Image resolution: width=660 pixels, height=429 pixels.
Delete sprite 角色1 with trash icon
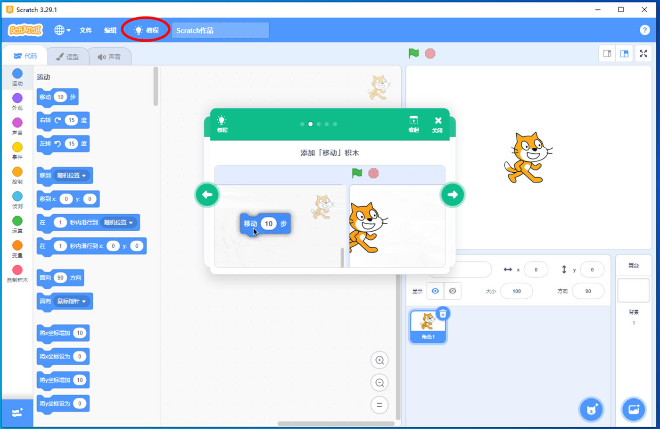[x=443, y=314]
